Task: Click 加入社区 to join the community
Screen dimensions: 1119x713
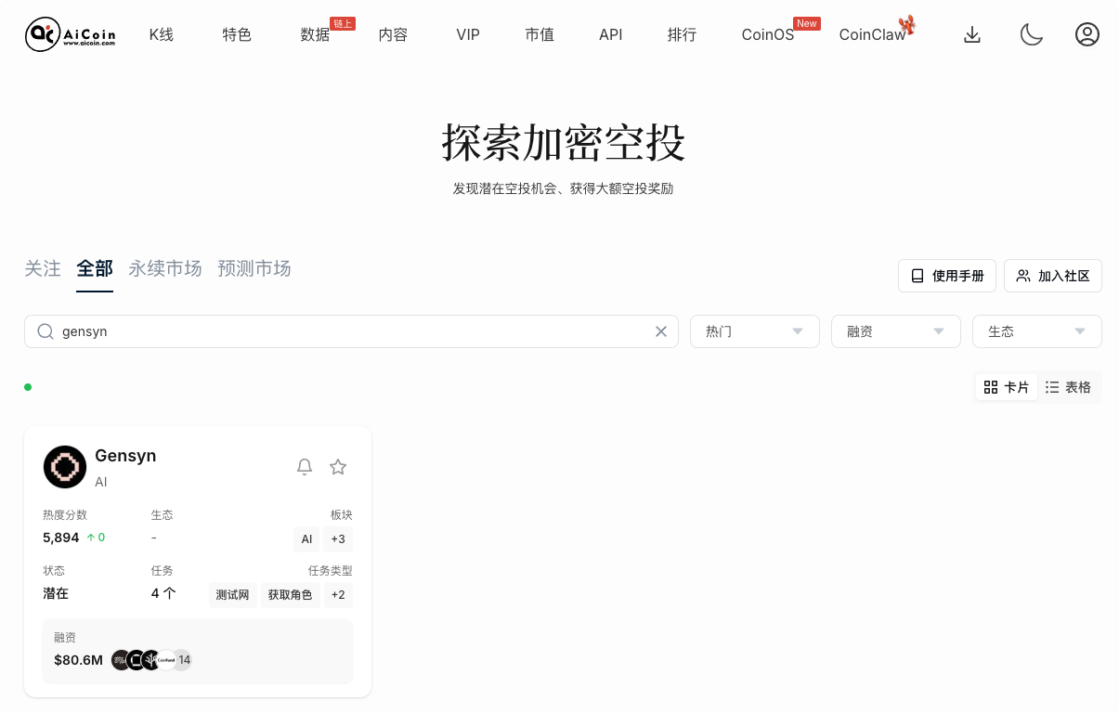Action: coord(1053,276)
